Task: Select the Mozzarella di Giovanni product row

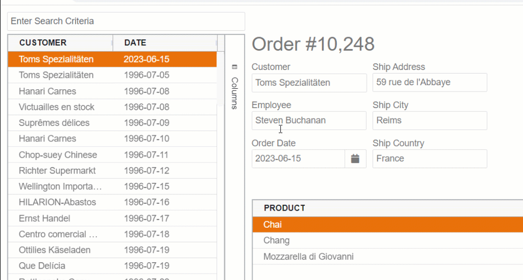Action: coord(388,256)
